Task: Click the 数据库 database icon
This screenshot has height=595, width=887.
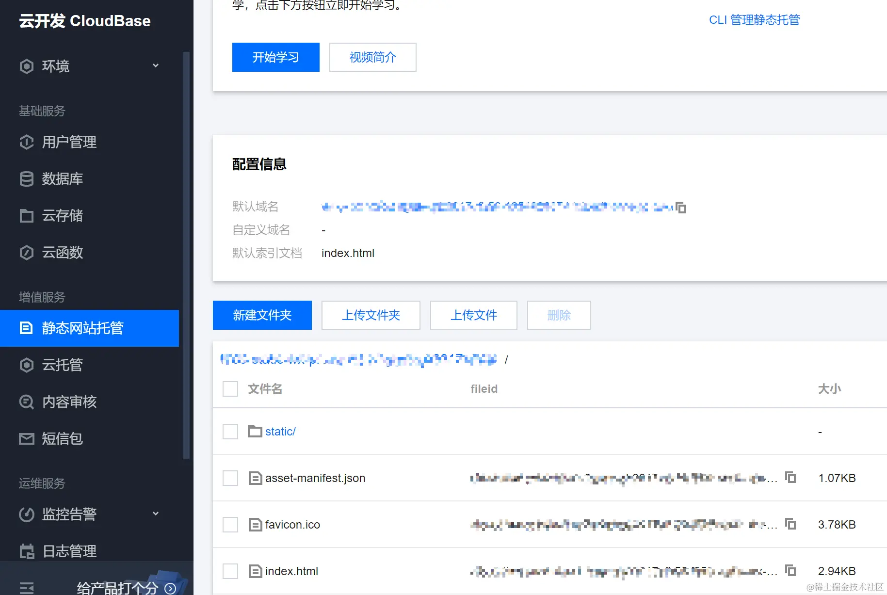Action: tap(27, 179)
